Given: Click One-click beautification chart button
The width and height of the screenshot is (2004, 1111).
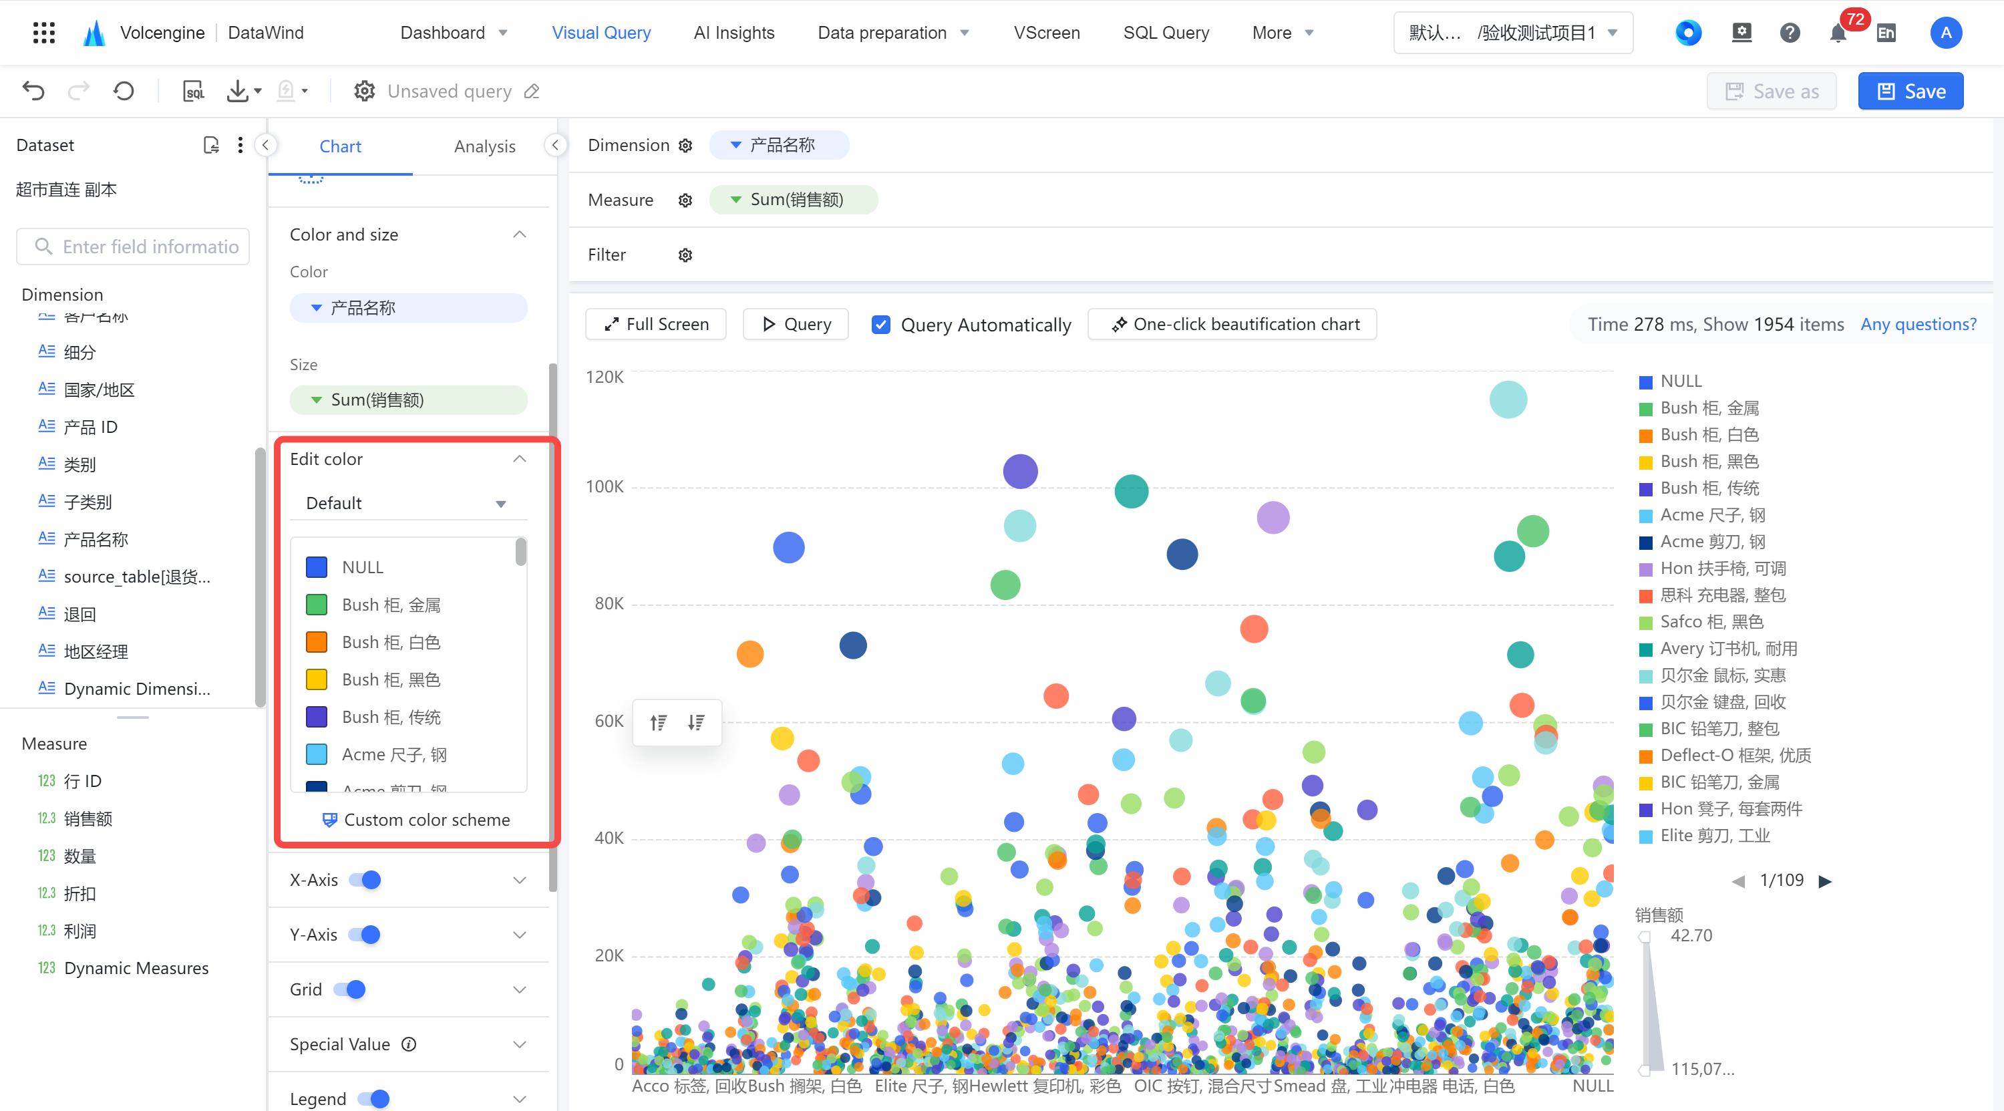Looking at the screenshot, I should [x=1232, y=325].
